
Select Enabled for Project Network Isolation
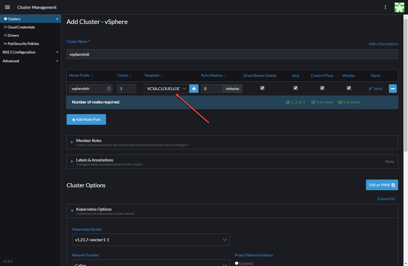point(236,263)
